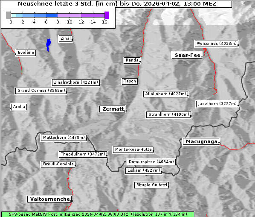The width and height of the screenshot is (255, 217).
Task: Click the Liskam (4527m) label
Action: [144, 170]
